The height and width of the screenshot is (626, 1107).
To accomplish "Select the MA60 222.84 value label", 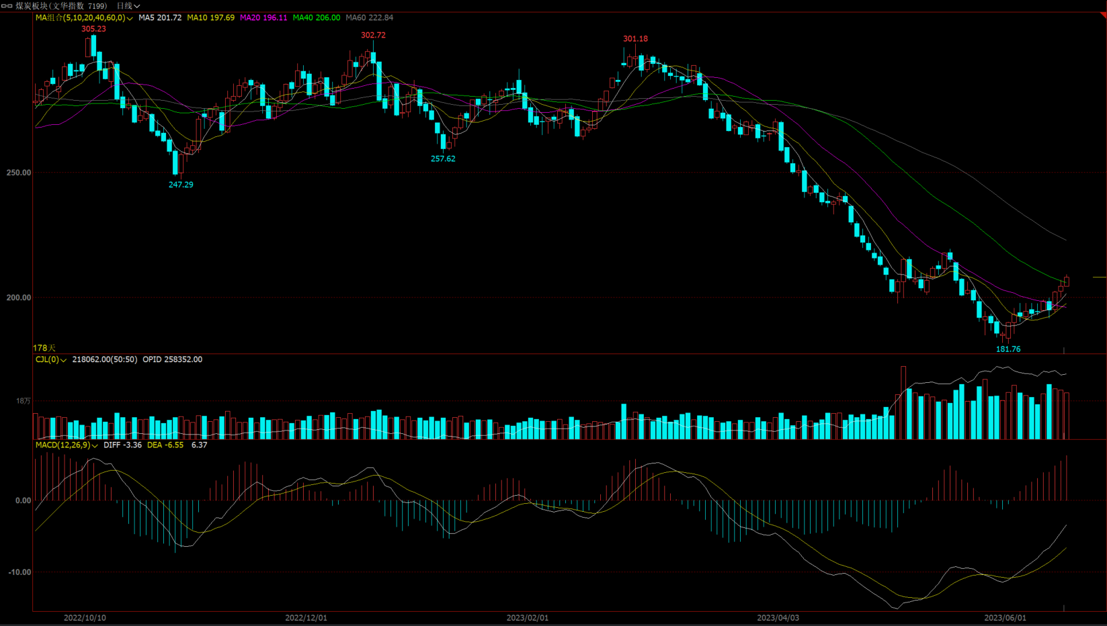I will [x=370, y=17].
